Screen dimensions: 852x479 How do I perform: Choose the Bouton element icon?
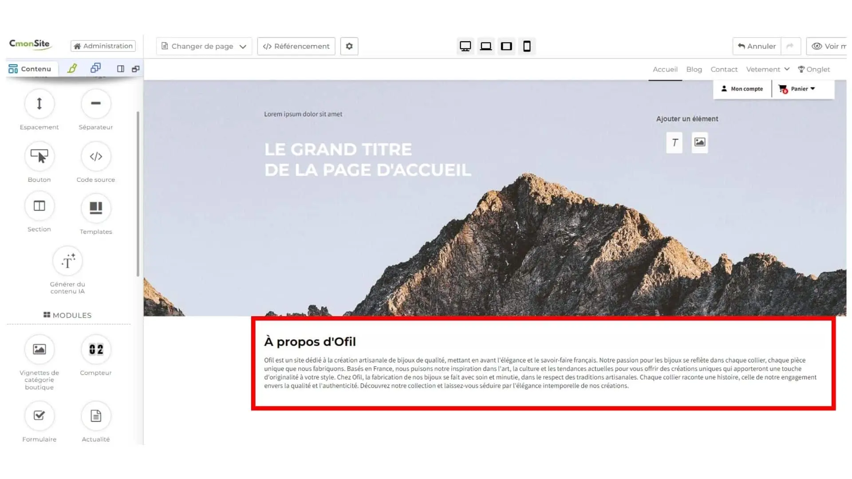tap(39, 156)
